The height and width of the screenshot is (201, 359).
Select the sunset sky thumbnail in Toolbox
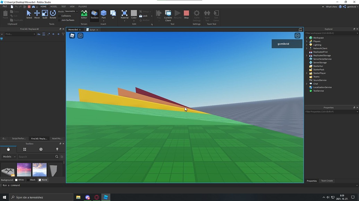click(x=24, y=170)
